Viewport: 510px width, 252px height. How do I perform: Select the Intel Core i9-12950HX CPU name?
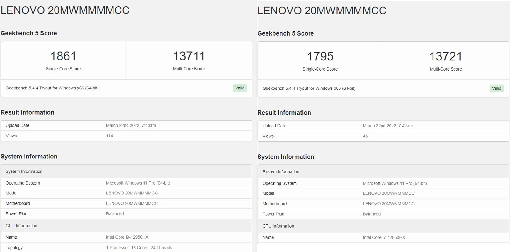[x=127, y=237]
